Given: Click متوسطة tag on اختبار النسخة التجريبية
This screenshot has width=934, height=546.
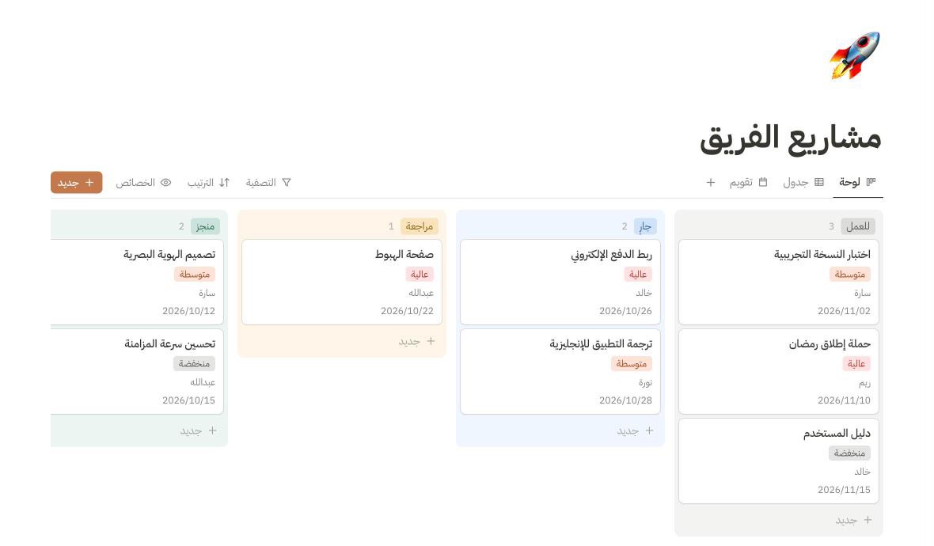Looking at the screenshot, I should (x=849, y=274).
